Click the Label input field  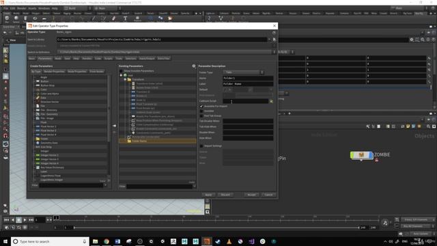coord(248,83)
